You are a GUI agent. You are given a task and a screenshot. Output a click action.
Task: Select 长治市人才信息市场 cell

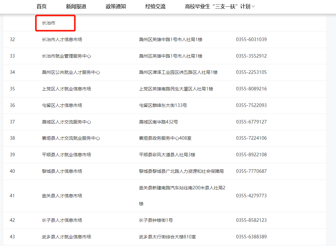click(x=62, y=39)
